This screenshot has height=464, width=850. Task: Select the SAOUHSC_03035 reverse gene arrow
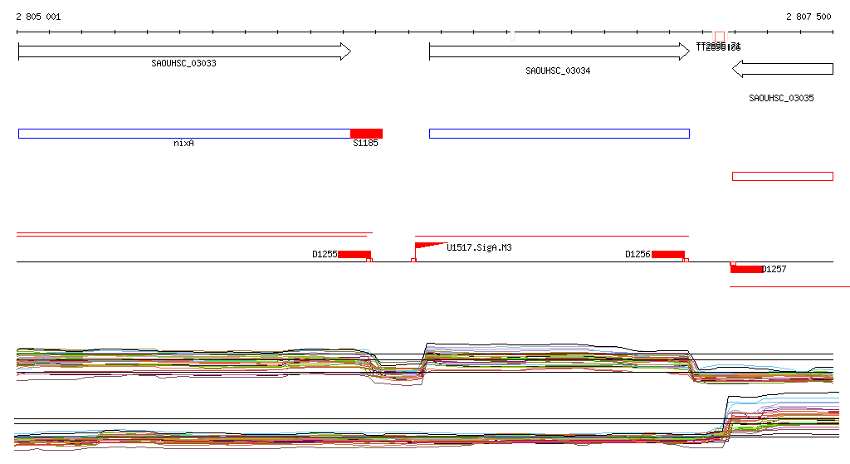pyautogui.click(x=782, y=69)
